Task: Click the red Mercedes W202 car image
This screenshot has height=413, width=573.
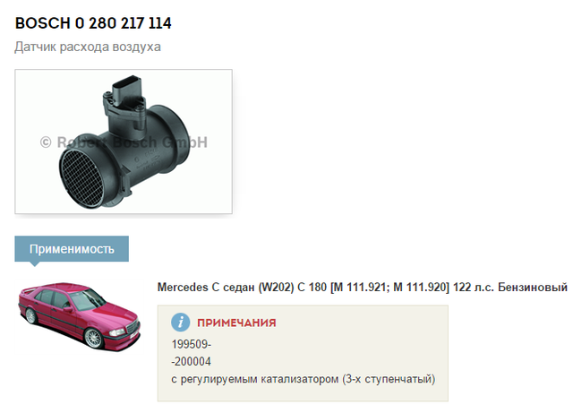Action: (x=80, y=316)
